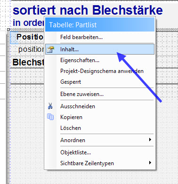Expand the Anordnen submenu arrow

pos(150,140)
